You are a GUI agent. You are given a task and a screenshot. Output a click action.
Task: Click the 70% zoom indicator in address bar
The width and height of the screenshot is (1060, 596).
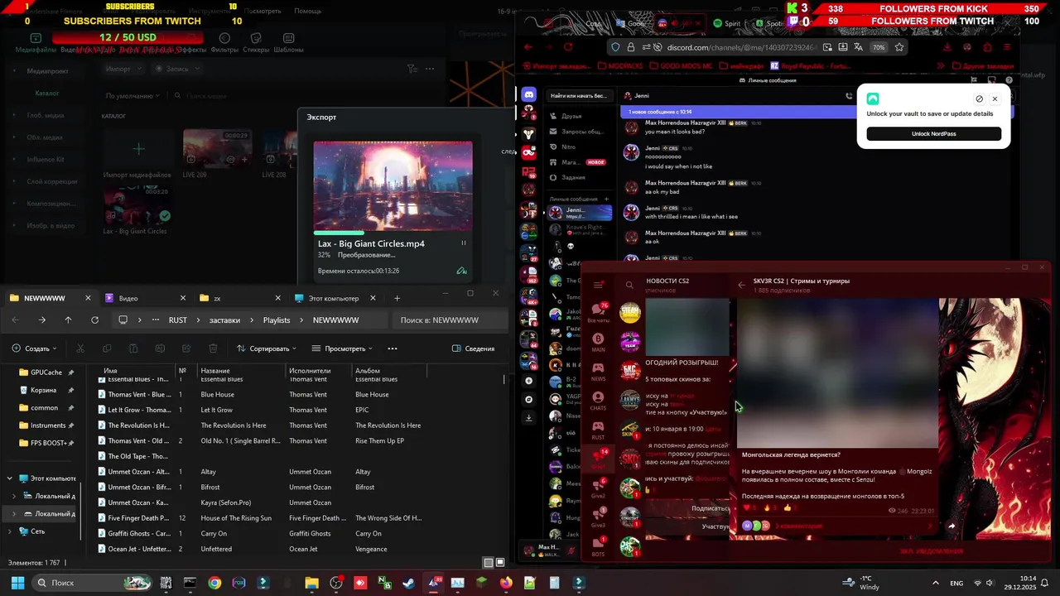(879, 47)
